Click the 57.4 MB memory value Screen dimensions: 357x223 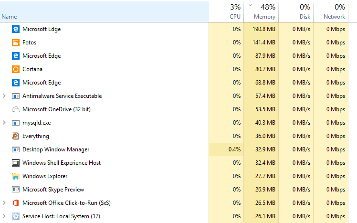(x=265, y=96)
